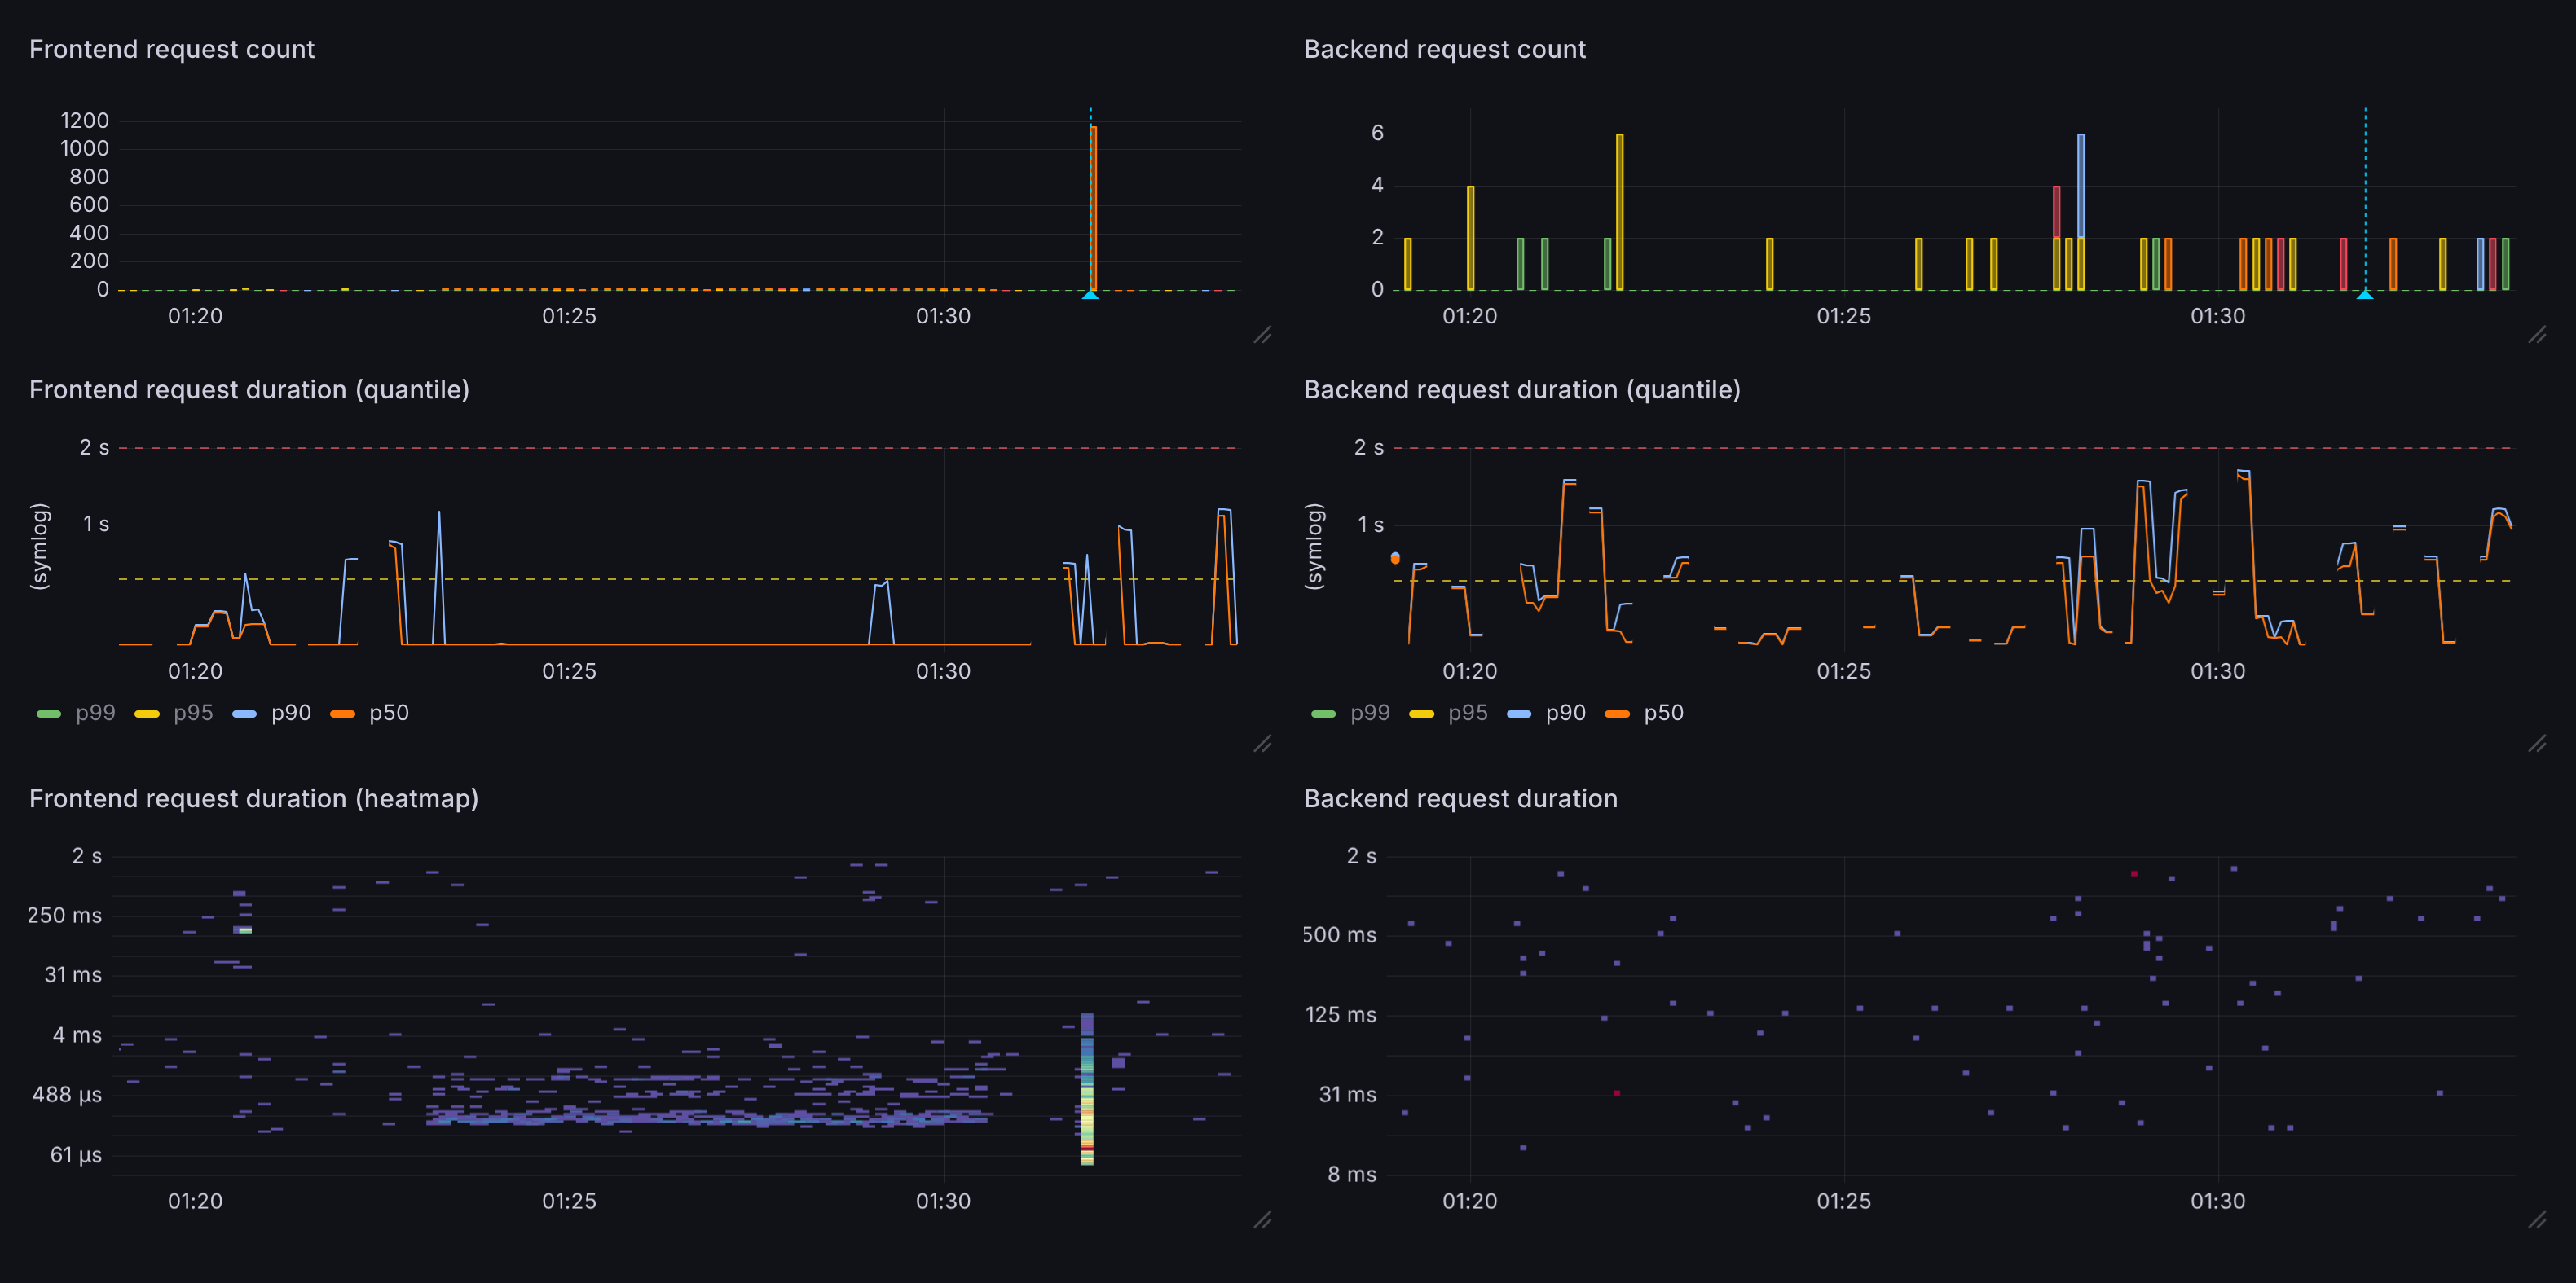Click resize handle of Backend request count panel
The height and width of the screenshot is (1283, 2576).
pyautogui.click(x=2537, y=335)
